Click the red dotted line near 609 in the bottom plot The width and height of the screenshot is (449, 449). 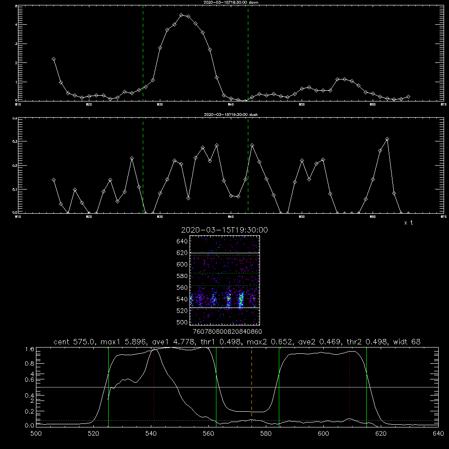350,387
